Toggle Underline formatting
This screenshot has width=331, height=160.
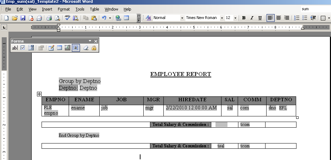click(260, 18)
